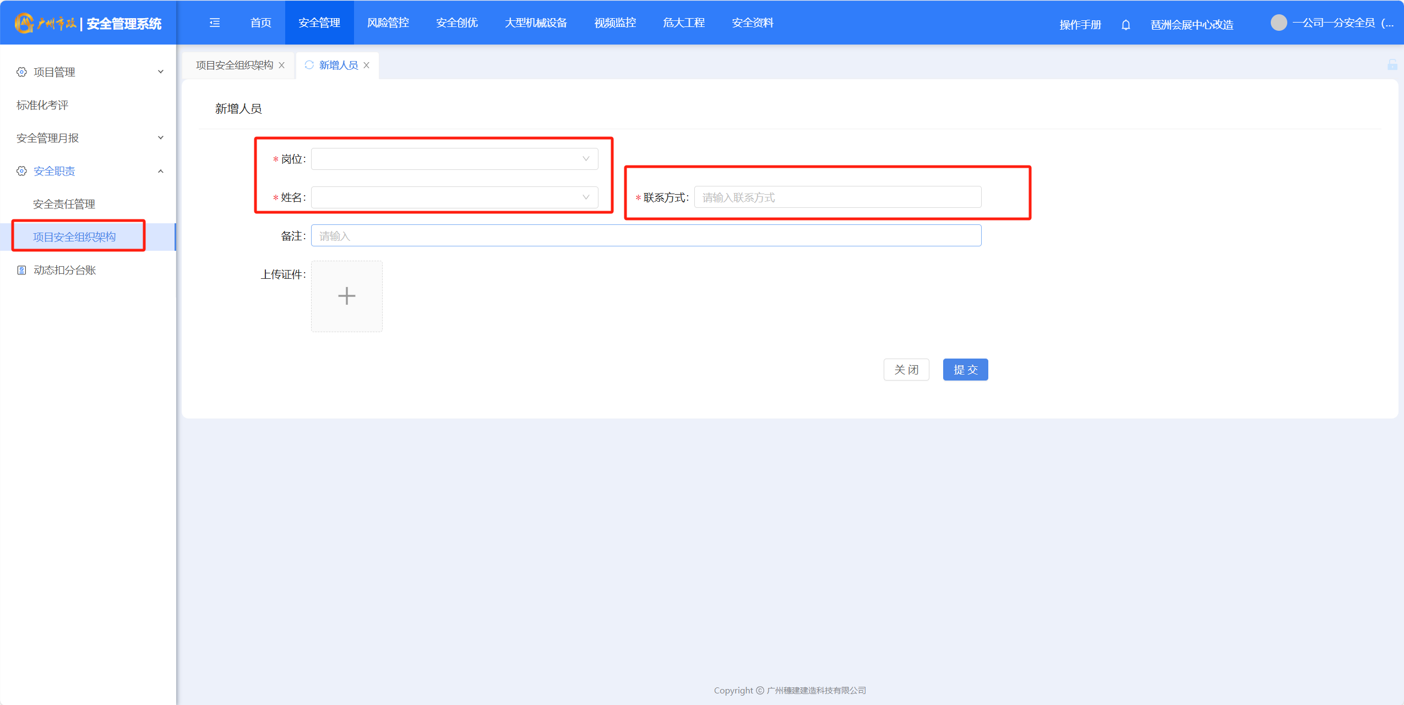Click the user avatar circle

click(1278, 23)
